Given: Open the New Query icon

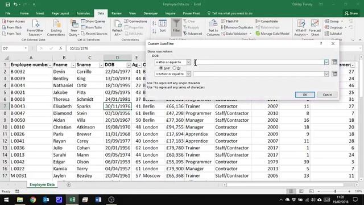Looking at the screenshot, I should coord(74,24).
